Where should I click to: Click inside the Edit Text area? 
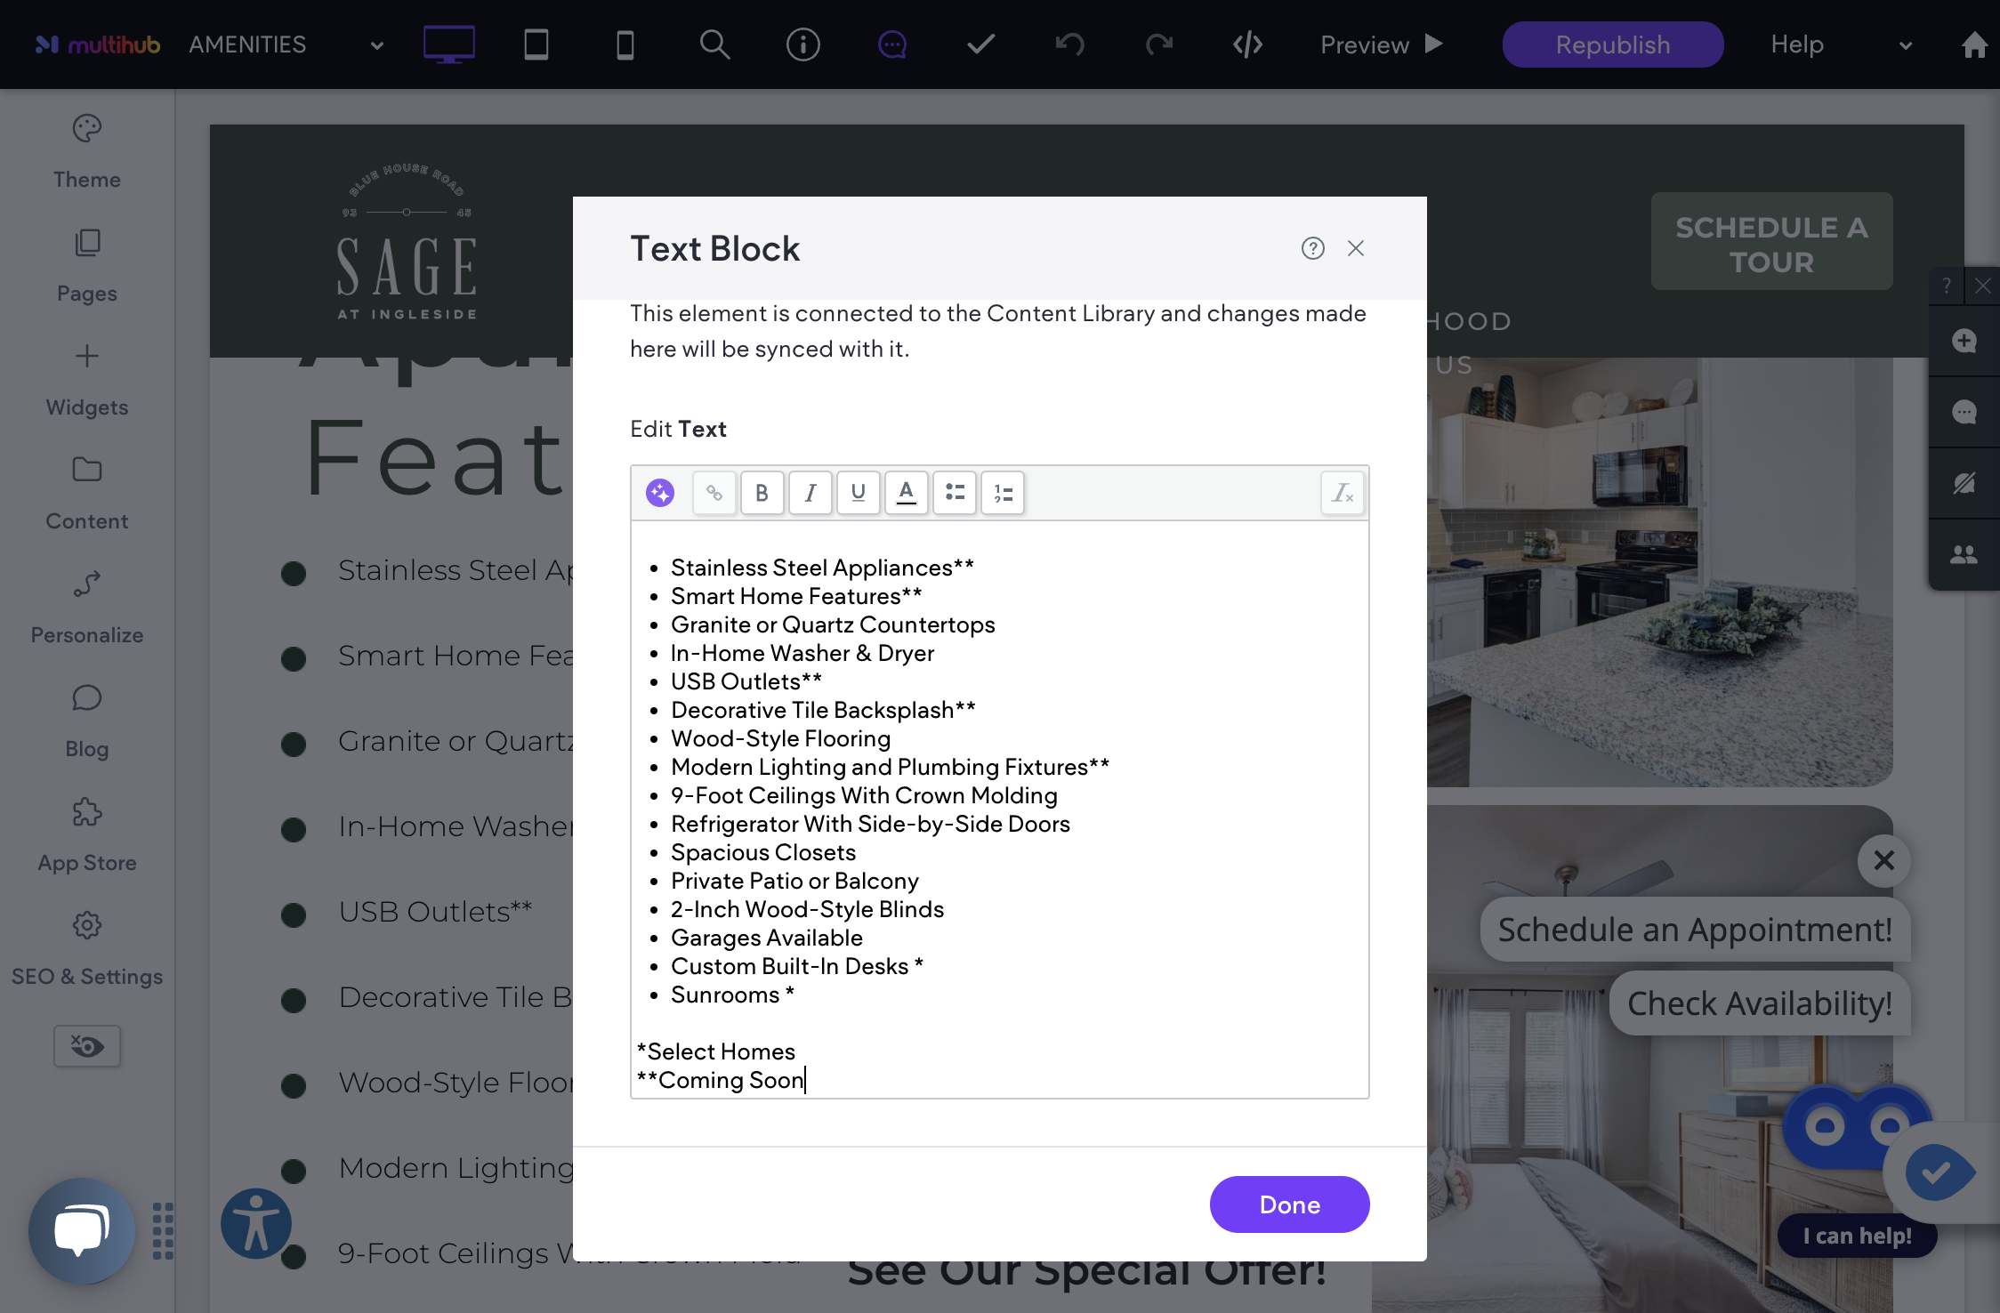pyautogui.click(x=1000, y=810)
